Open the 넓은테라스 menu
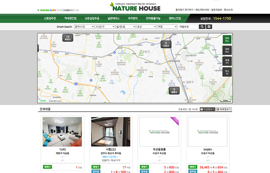This screenshot has height=173, width=270. point(113,18)
